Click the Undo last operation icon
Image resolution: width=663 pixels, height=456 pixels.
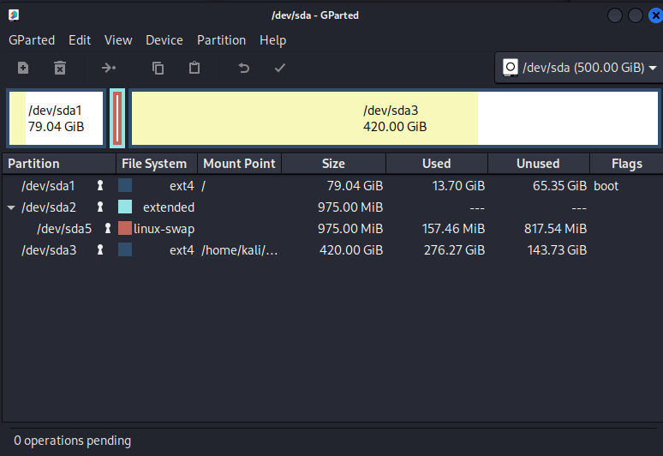point(243,68)
